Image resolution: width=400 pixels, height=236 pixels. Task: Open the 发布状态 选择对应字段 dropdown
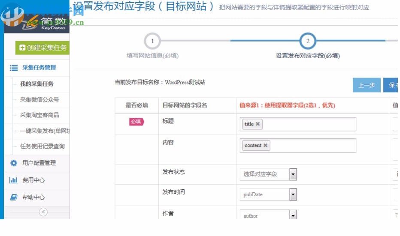pos(268,174)
